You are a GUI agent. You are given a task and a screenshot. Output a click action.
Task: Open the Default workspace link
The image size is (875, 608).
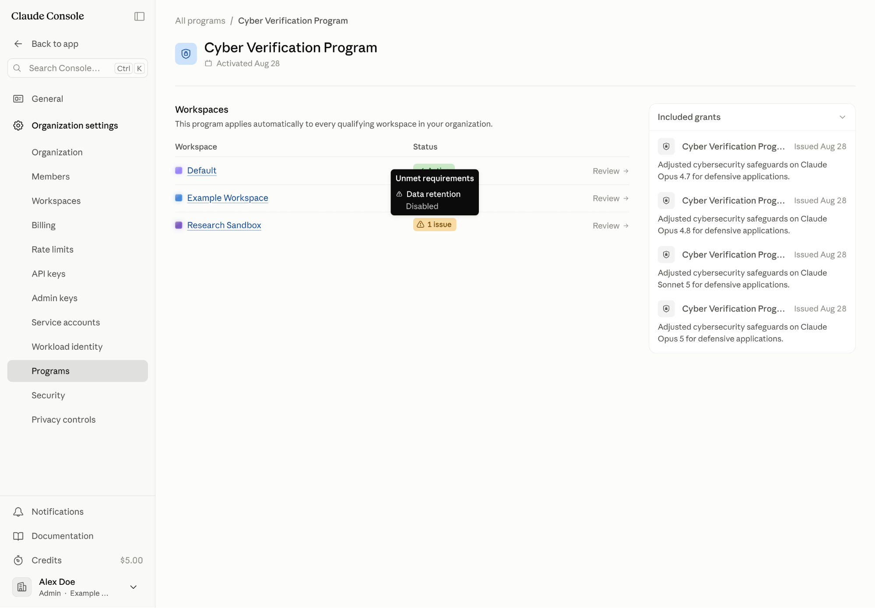pyautogui.click(x=202, y=171)
